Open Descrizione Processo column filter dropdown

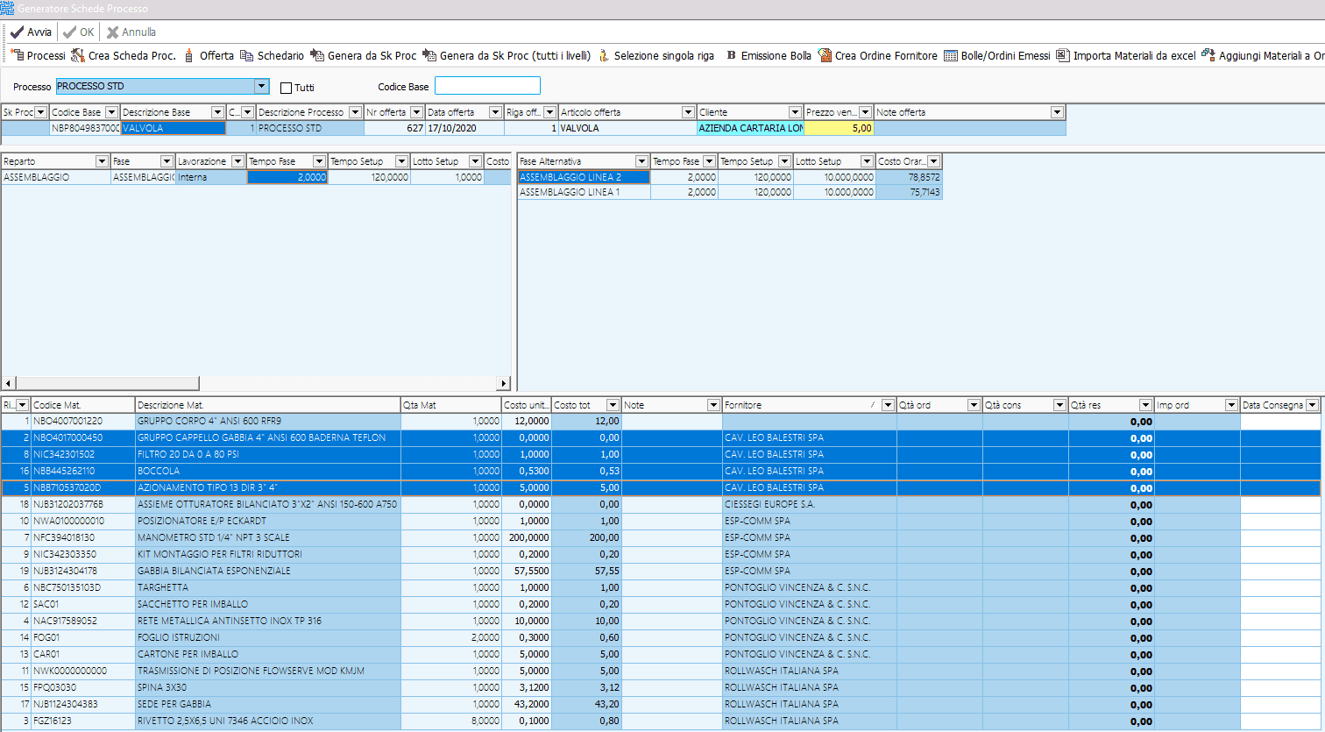[355, 112]
